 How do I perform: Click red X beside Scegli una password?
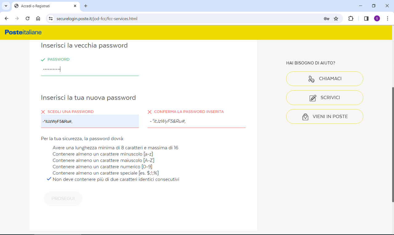43,112
